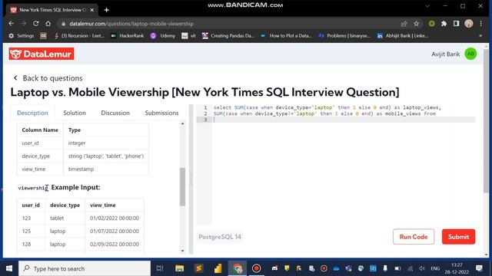Open Chrome profile picture

[469, 24]
